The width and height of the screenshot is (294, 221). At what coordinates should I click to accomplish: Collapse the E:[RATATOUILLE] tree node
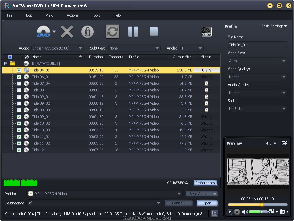pos(6,63)
